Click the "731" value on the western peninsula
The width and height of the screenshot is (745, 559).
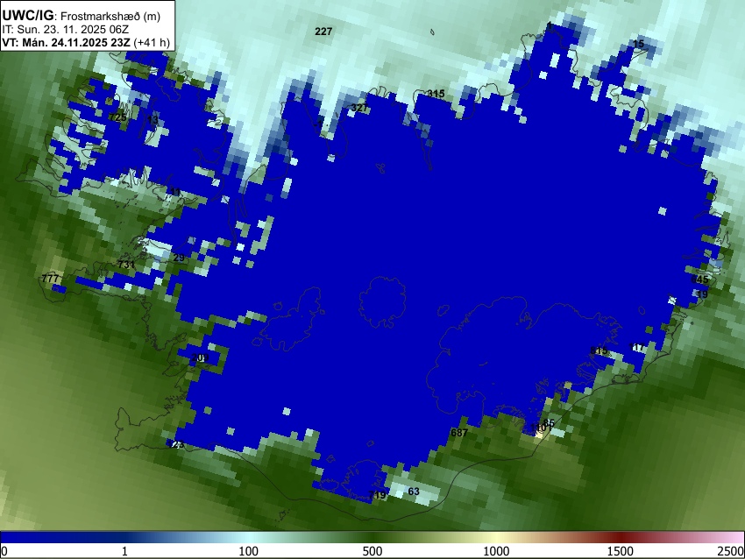[x=126, y=265]
